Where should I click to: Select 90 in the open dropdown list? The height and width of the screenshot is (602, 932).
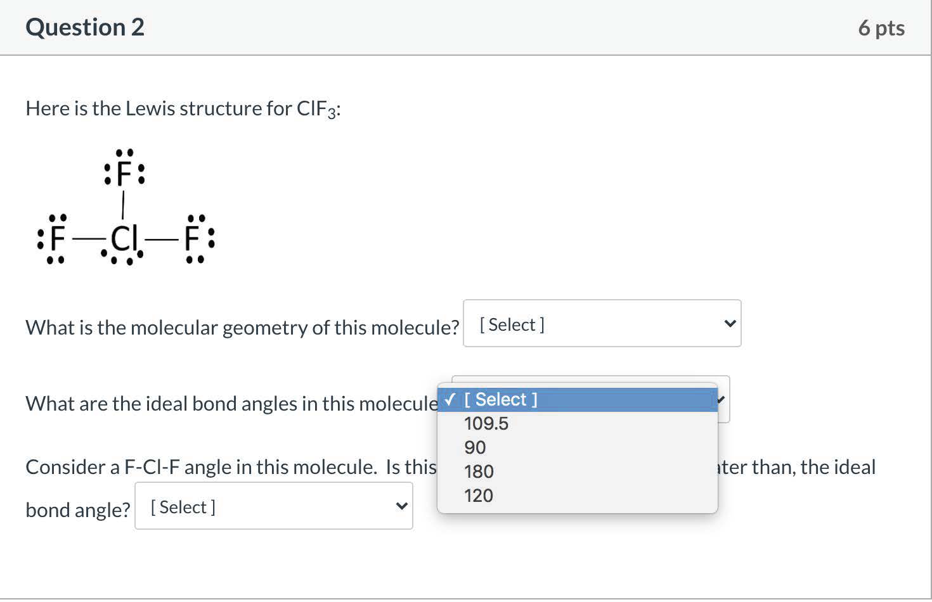[475, 447]
